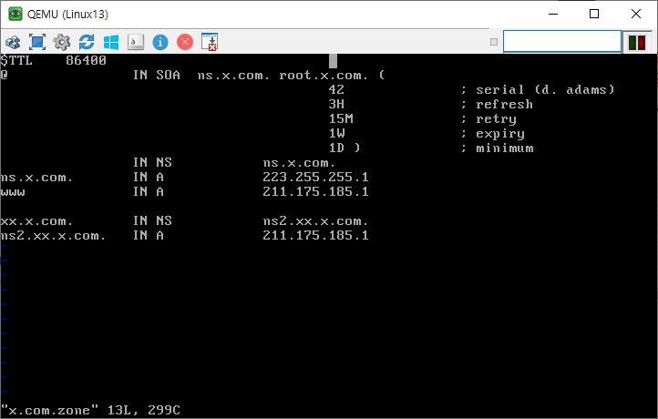Minimize the QEMU window
This screenshot has height=419, width=658.
553,14
